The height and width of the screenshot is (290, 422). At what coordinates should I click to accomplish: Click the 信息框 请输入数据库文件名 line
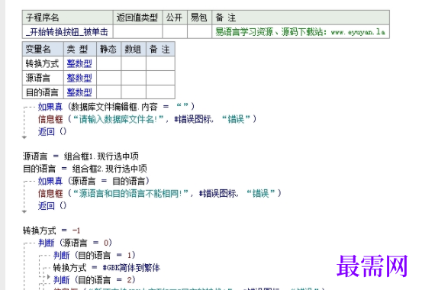point(147,119)
